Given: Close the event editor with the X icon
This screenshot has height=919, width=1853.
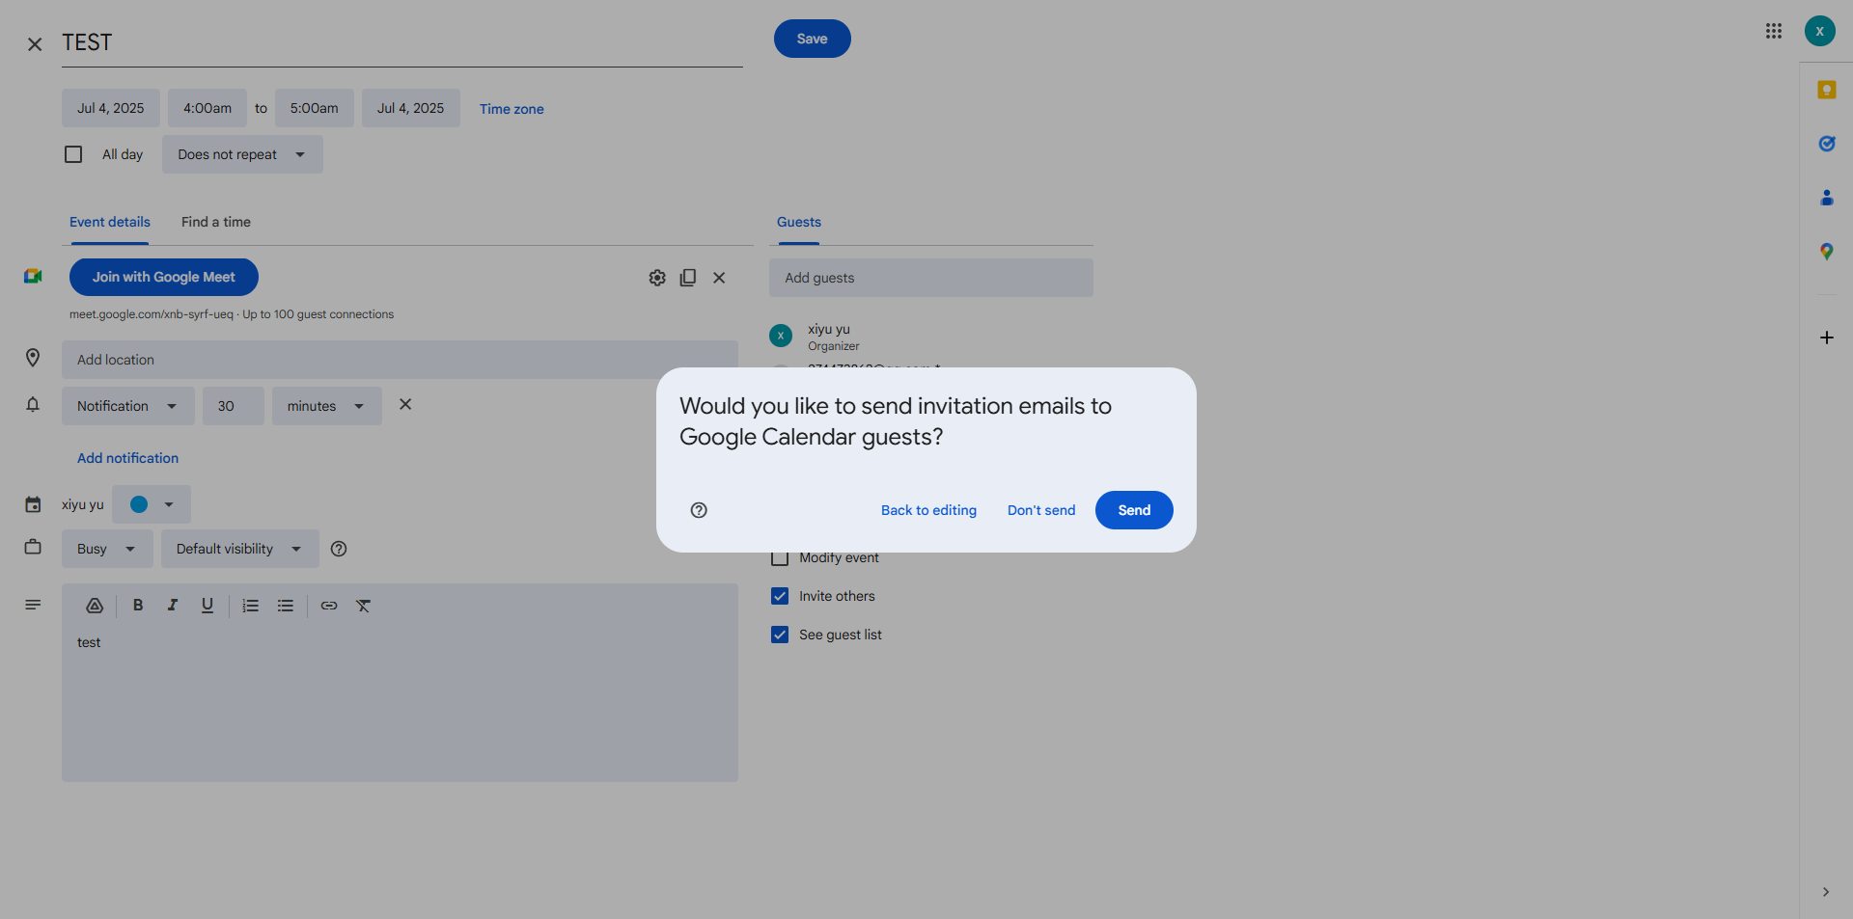Looking at the screenshot, I should [35, 44].
